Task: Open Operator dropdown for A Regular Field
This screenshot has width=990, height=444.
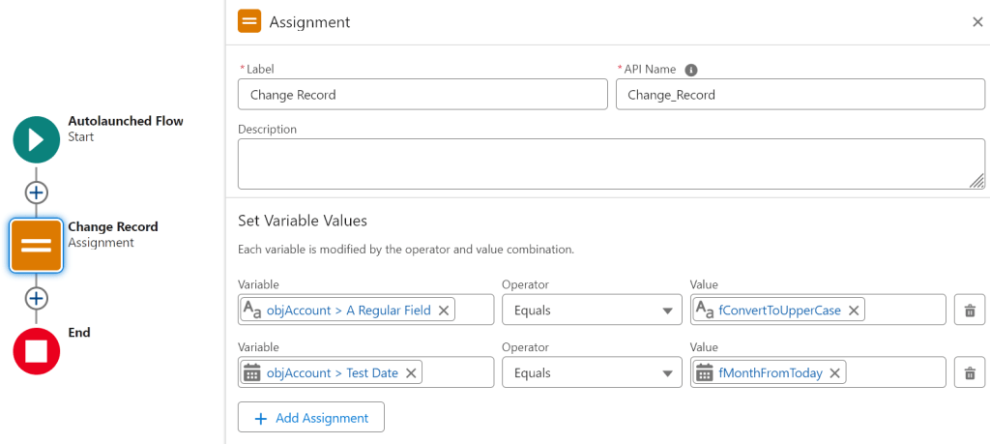Action: pos(592,311)
